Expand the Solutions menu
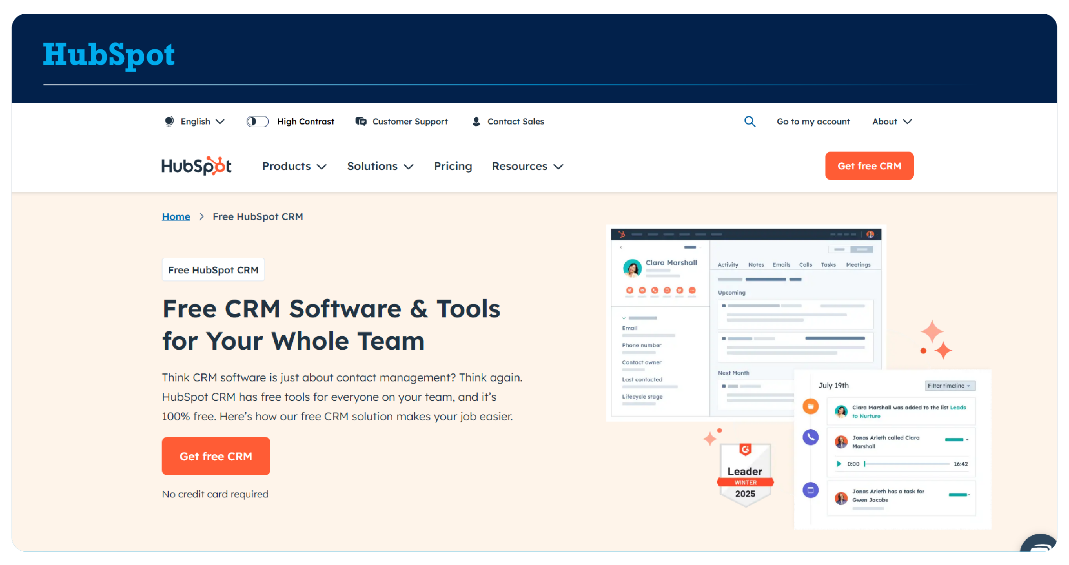Viewport: 1069px width, 565px height. [x=380, y=166]
